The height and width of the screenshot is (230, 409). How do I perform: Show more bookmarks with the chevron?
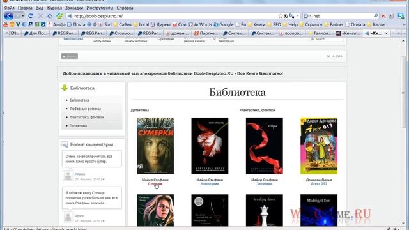point(405,24)
